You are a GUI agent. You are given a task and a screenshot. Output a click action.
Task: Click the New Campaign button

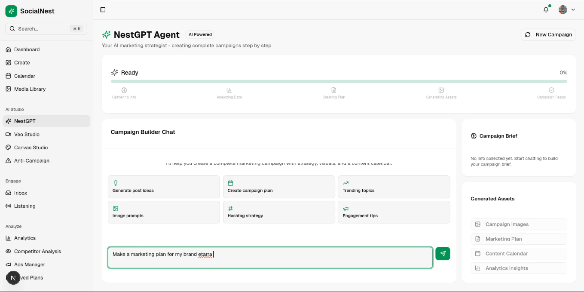pyautogui.click(x=548, y=34)
